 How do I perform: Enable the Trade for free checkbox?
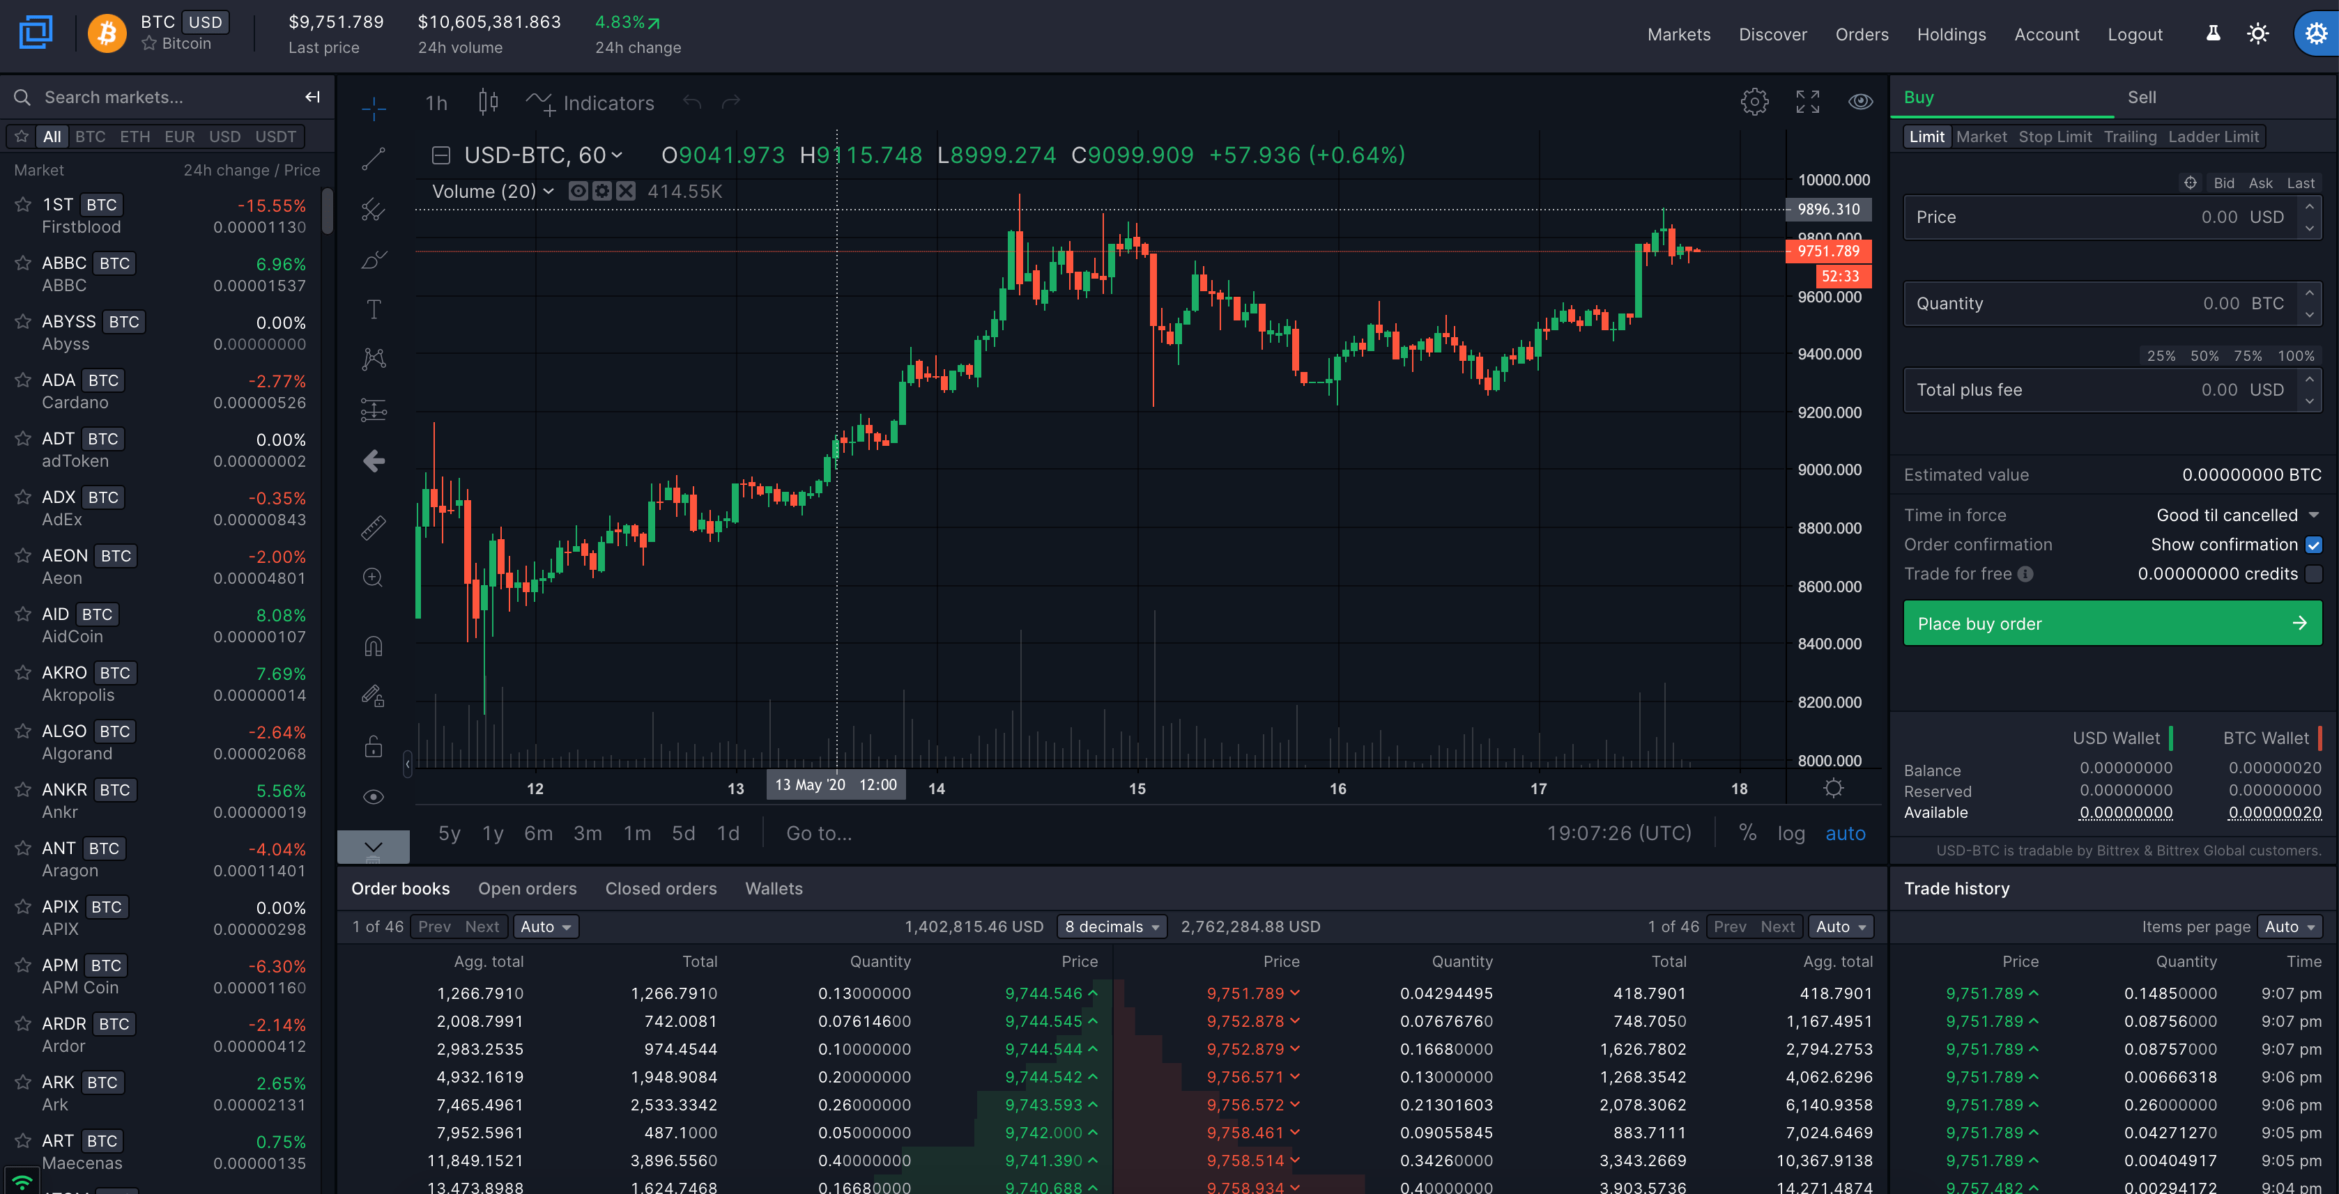click(x=2313, y=573)
